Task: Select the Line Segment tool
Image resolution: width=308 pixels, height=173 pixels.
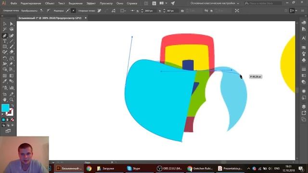Action: (12, 41)
